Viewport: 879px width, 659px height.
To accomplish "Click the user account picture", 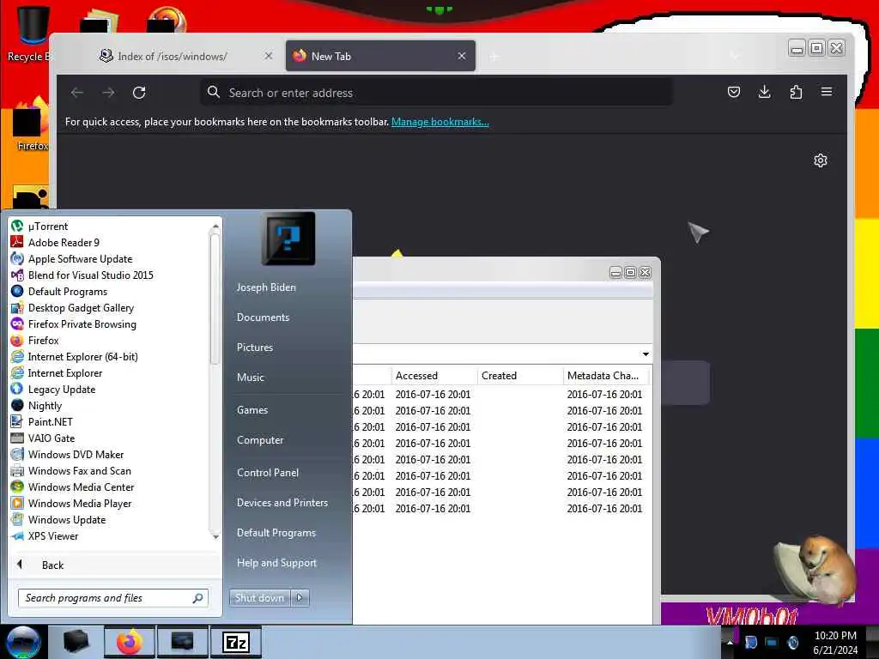I will (x=288, y=239).
